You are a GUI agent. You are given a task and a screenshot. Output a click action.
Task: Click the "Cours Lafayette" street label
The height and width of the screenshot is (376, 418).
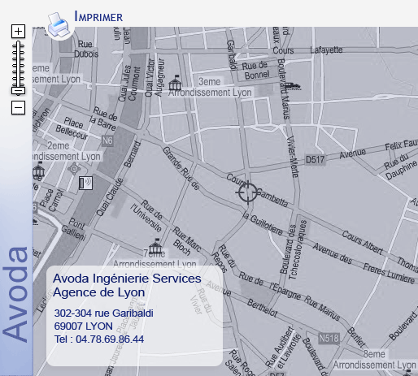click(307, 50)
